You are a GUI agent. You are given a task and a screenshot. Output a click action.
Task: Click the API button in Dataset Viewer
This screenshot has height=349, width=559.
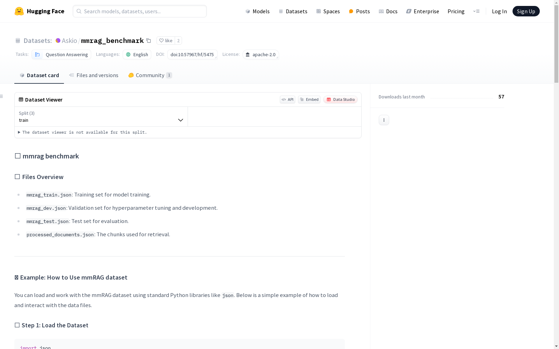pyautogui.click(x=288, y=99)
